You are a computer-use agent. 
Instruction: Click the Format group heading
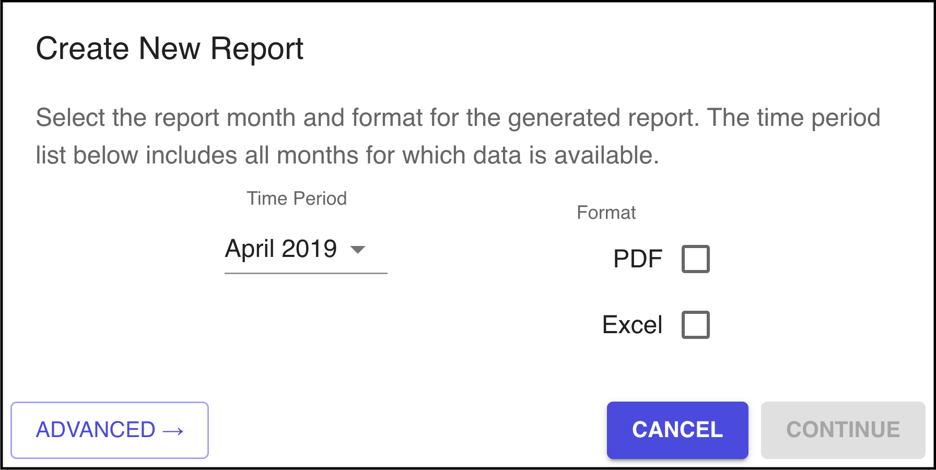606,213
